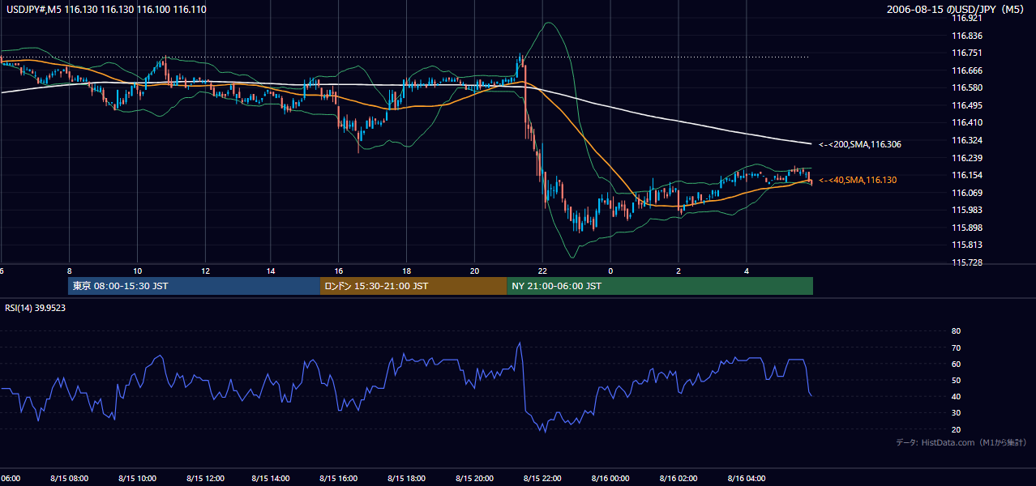This screenshot has height=486, width=1036.
Task: Click the 8/16 04:00 time axis label
Action: (747, 478)
